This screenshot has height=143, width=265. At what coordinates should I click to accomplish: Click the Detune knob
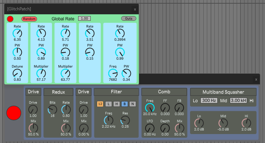tap(17, 73)
